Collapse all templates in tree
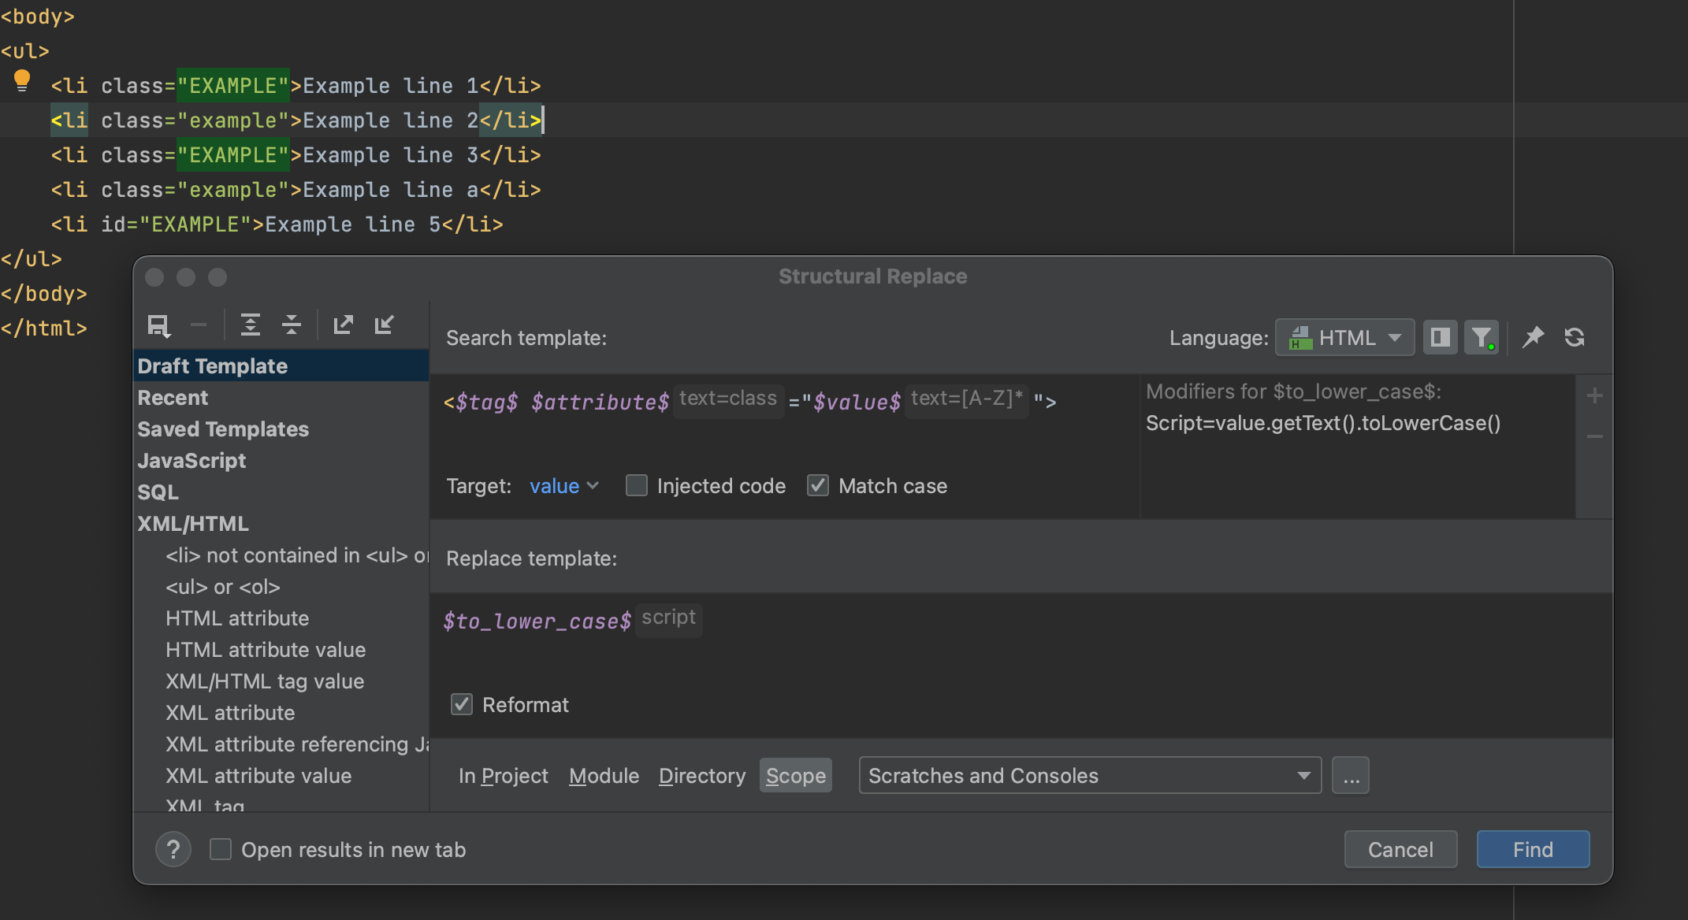 [x=292, y=325]
